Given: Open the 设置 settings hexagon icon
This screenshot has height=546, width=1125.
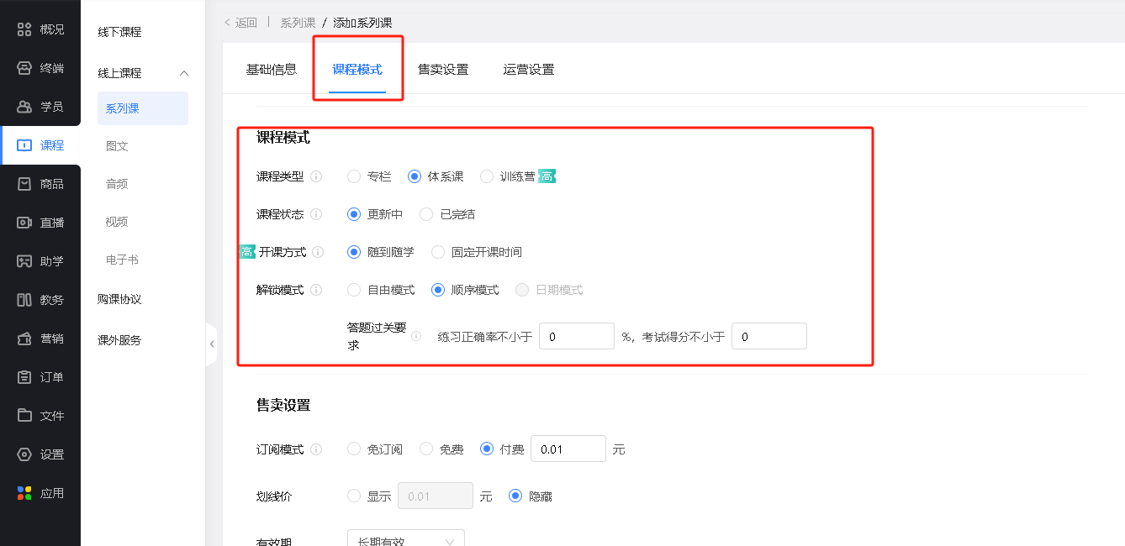Looking at the screenshot, I should click(24, 454).
